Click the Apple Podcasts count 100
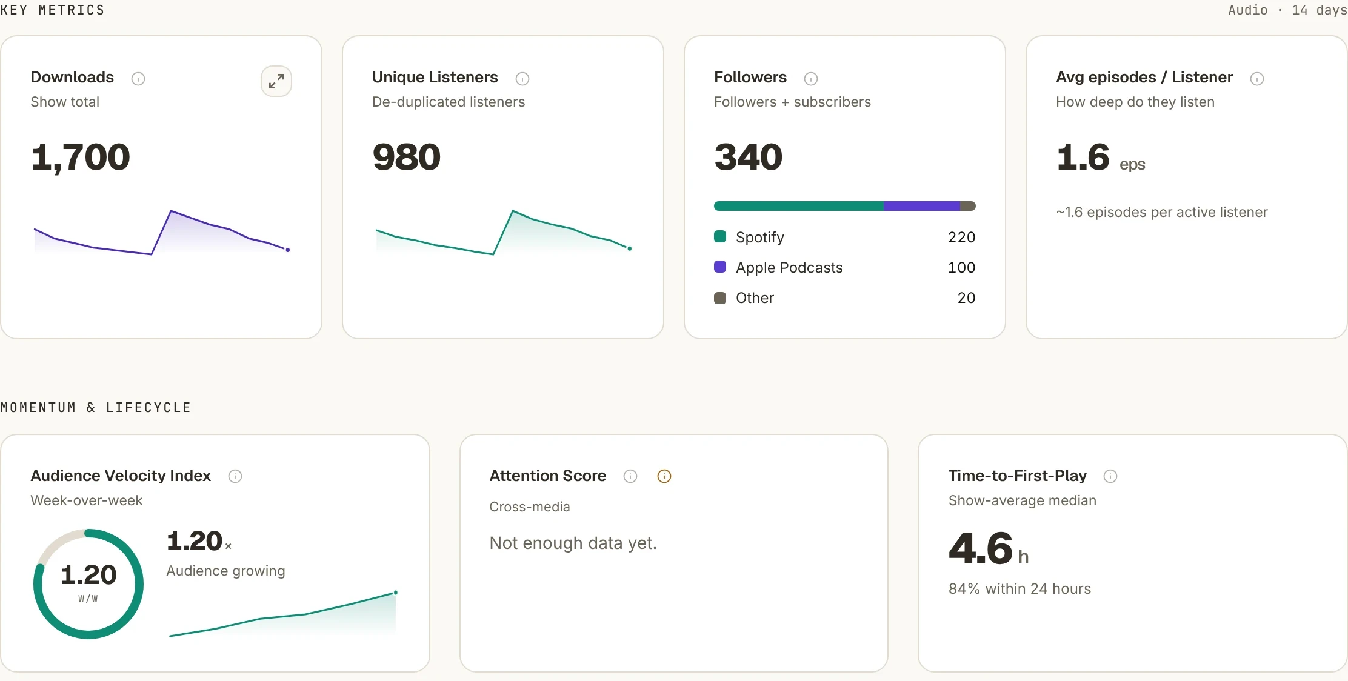Image resolution: width=1348 pixels, height=681 pixels. click(x=962, y=267)
